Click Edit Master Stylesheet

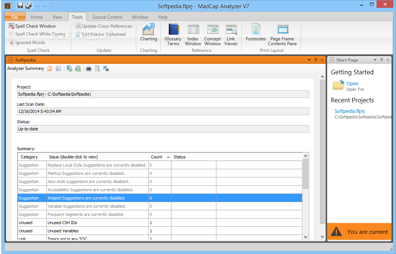pos(101,34)
